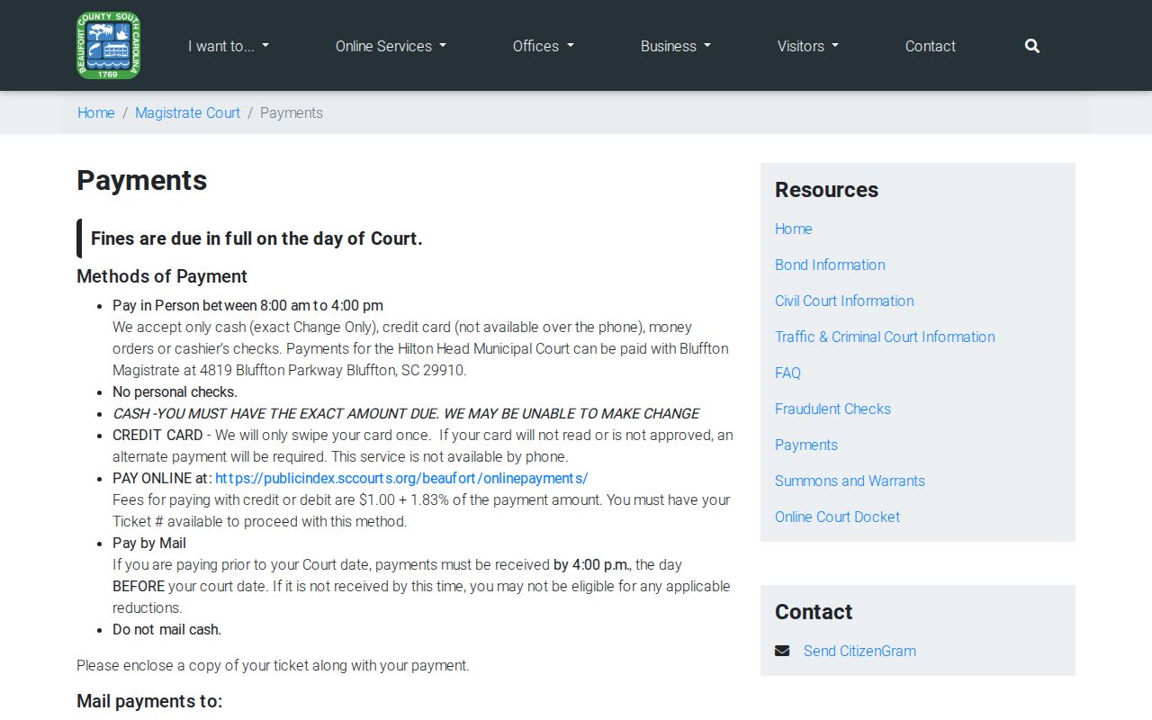Expand the Offices dropdown menu
The height and width of the screenshot is (720, 1152).
[x=544, y=46]
